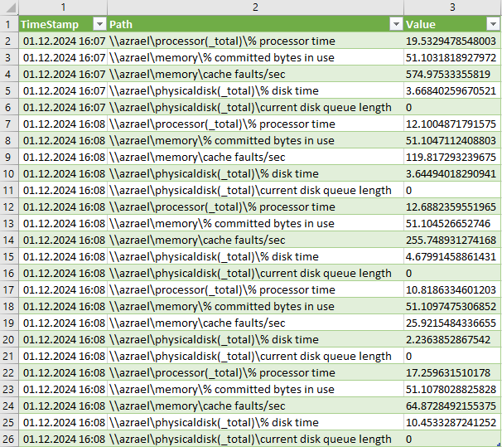Click the Path header cell
This screenshot has height=447, width=502.
(x=255, y=24)
